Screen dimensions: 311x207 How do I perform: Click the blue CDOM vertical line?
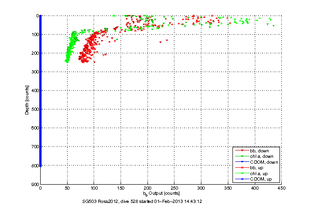pos(41,91)
